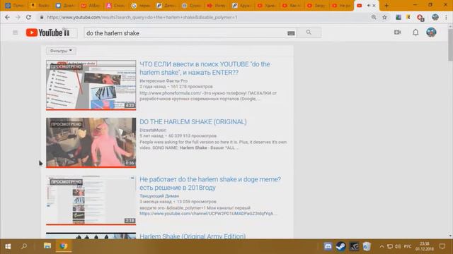Open the upload video camera icon
The width and height of the screenshot is (453, 254).
point(398,32)
